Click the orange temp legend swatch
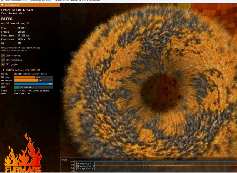 coord(78,163)
